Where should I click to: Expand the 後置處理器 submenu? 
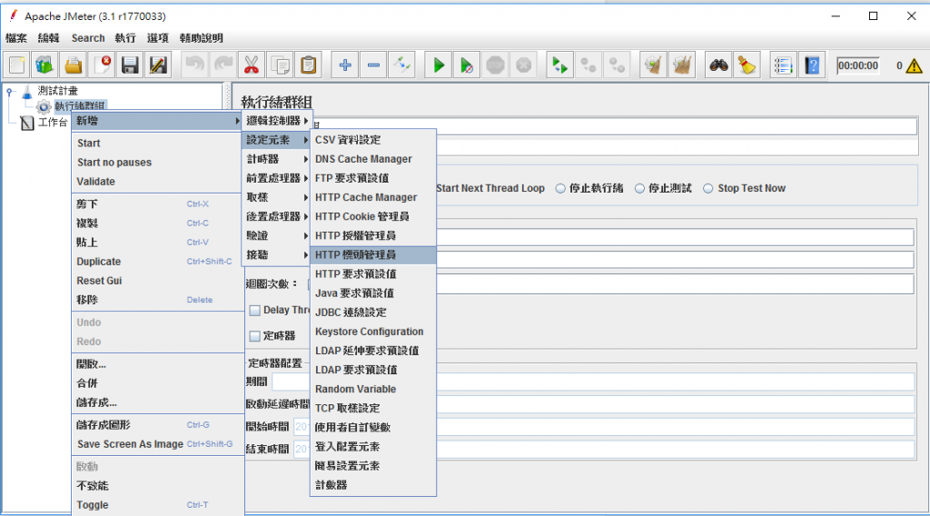[x=277, y=216]
